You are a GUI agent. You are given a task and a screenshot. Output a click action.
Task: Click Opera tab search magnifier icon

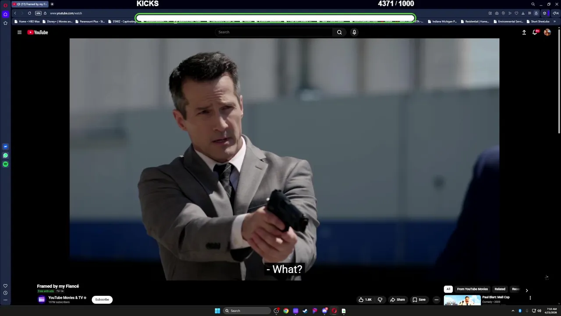click(x=533, y=4)
